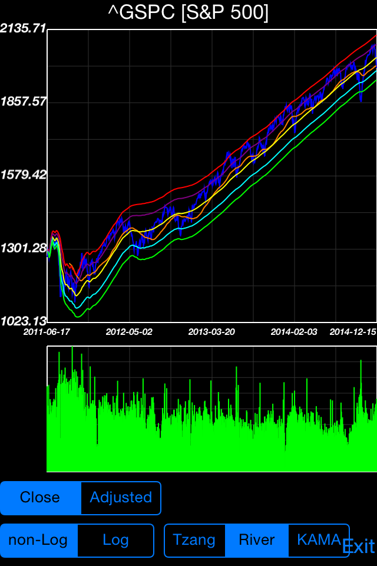Screen dimensions: 377x566
Task: Click the 1301.28 price axis label
Action: [24, 248]
